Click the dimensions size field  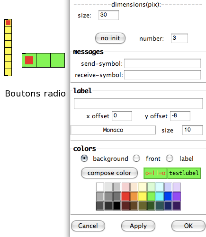pos(108,15)
